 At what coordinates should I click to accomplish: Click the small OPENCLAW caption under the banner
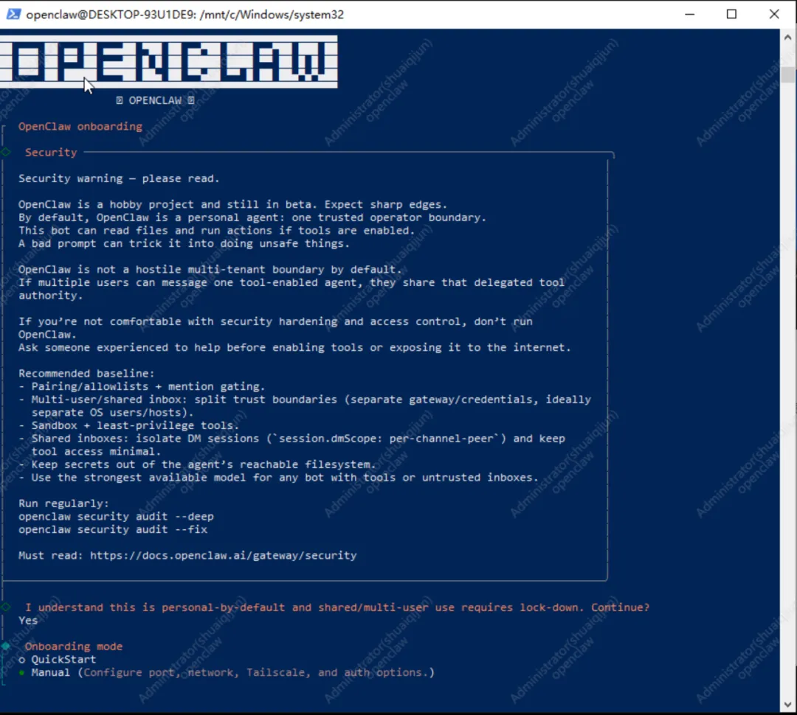(x=155, y=100)
